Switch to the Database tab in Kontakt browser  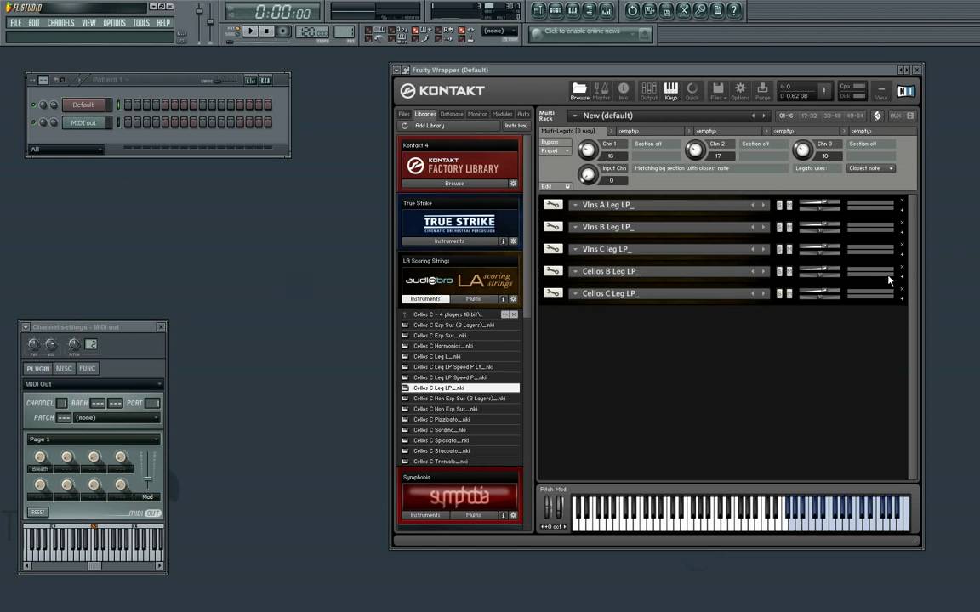click(x=451, y=114)
